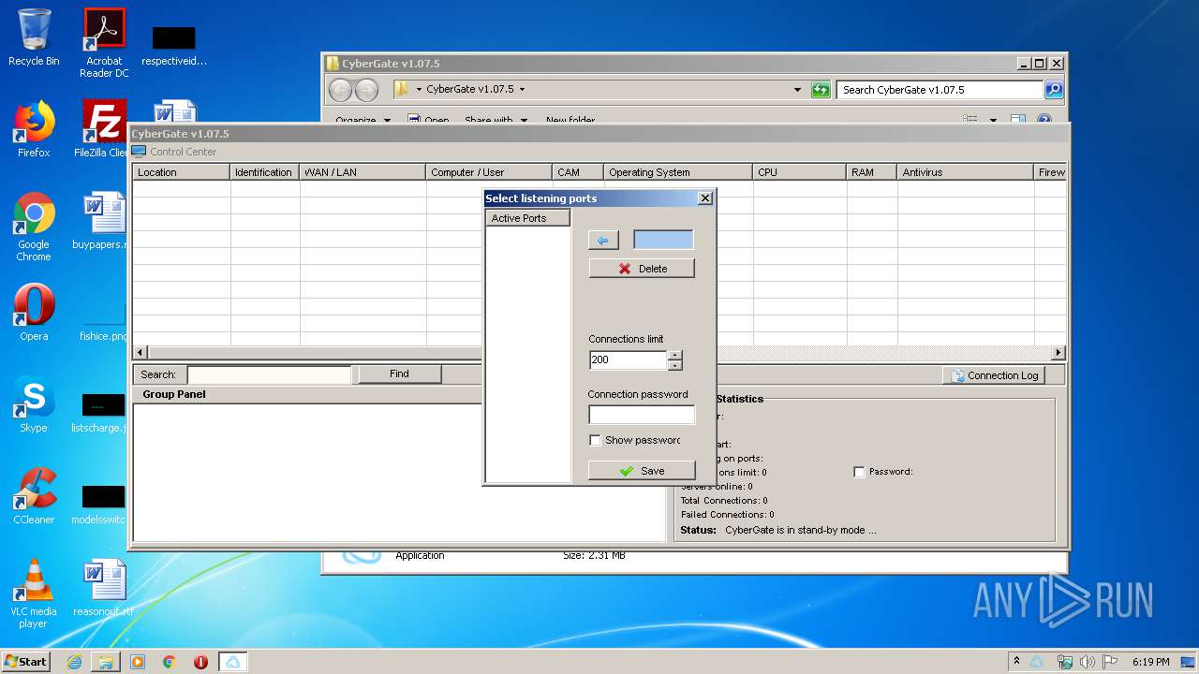Open the Recycle Bin desktop icon
This screenshot has width=1199, height=674.
pyautogui.click(x=34, y=37)
